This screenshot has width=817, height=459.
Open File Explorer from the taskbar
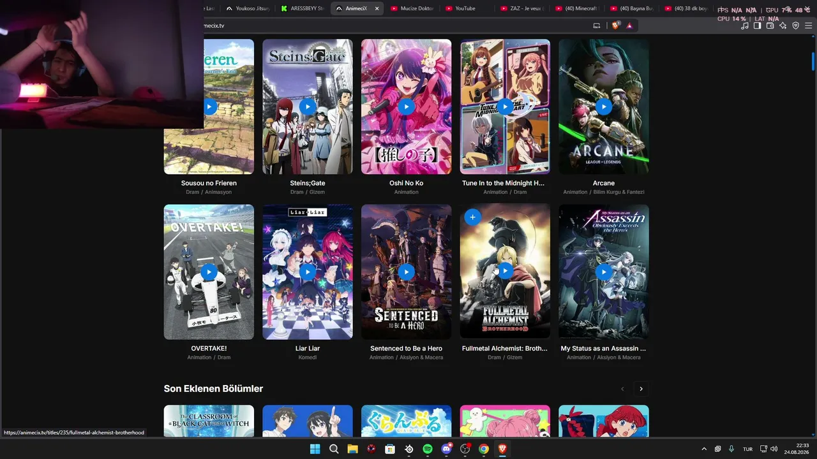coord(352,449)
